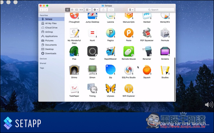This screenshot has height=133, width=214.
Task: Open WiFi Explorer app icon
Action: coord(129,89)
